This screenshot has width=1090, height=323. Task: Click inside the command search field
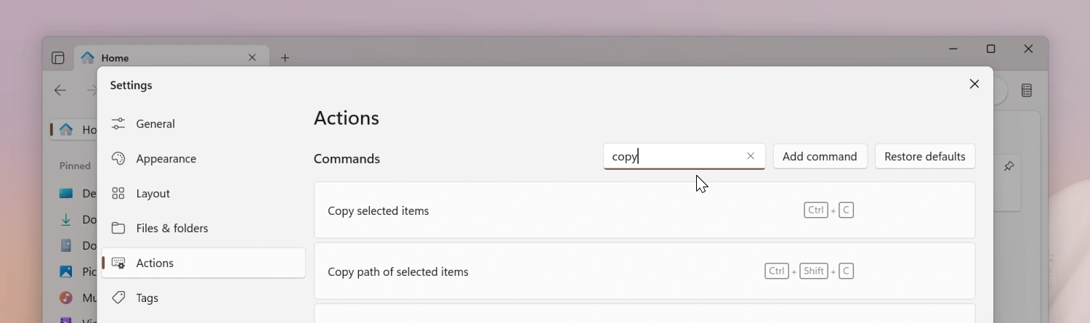(x=672, y=156)
